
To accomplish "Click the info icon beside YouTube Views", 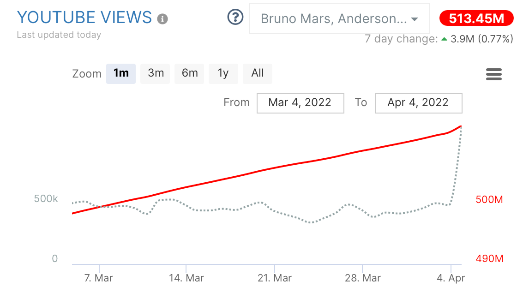I will pos(162,19).
